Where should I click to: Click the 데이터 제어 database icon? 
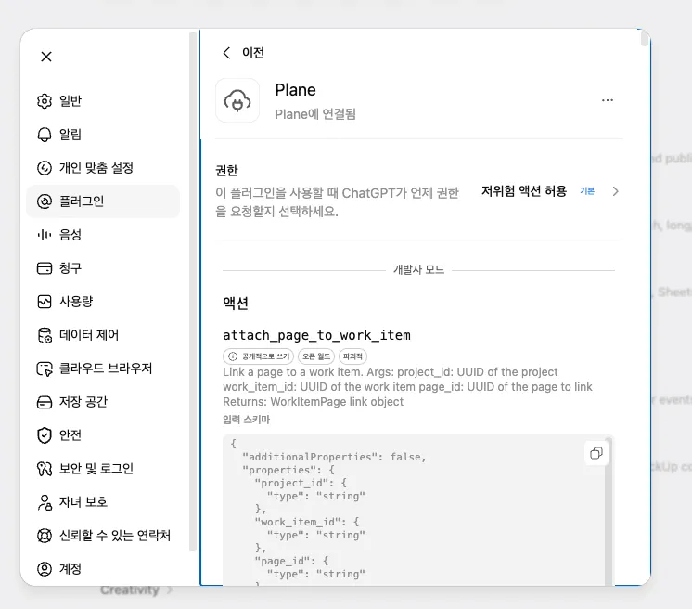tap(45, 335)
